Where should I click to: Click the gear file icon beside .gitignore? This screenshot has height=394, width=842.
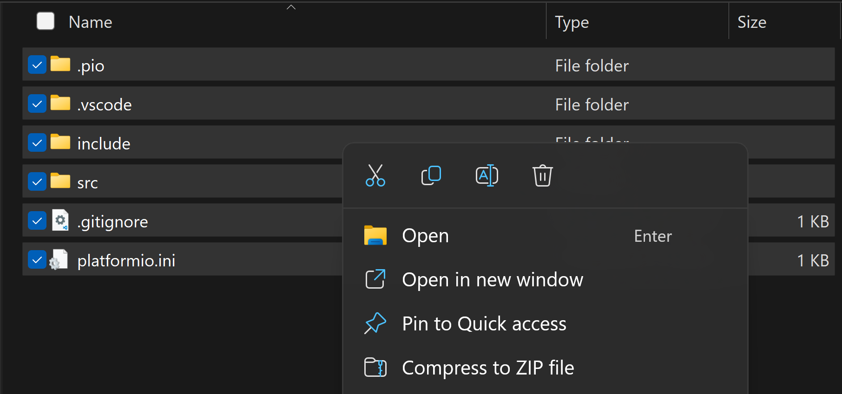[60, 221]
